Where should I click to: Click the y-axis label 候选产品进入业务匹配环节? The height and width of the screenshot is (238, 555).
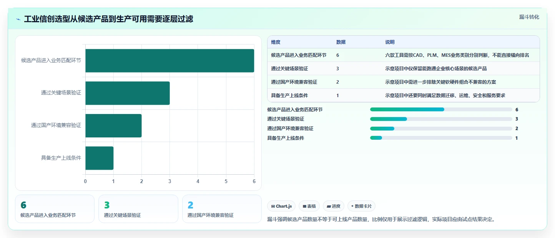tap(51, 60)
